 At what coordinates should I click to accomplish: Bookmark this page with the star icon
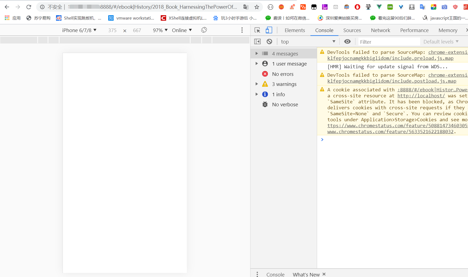(257, 7)
